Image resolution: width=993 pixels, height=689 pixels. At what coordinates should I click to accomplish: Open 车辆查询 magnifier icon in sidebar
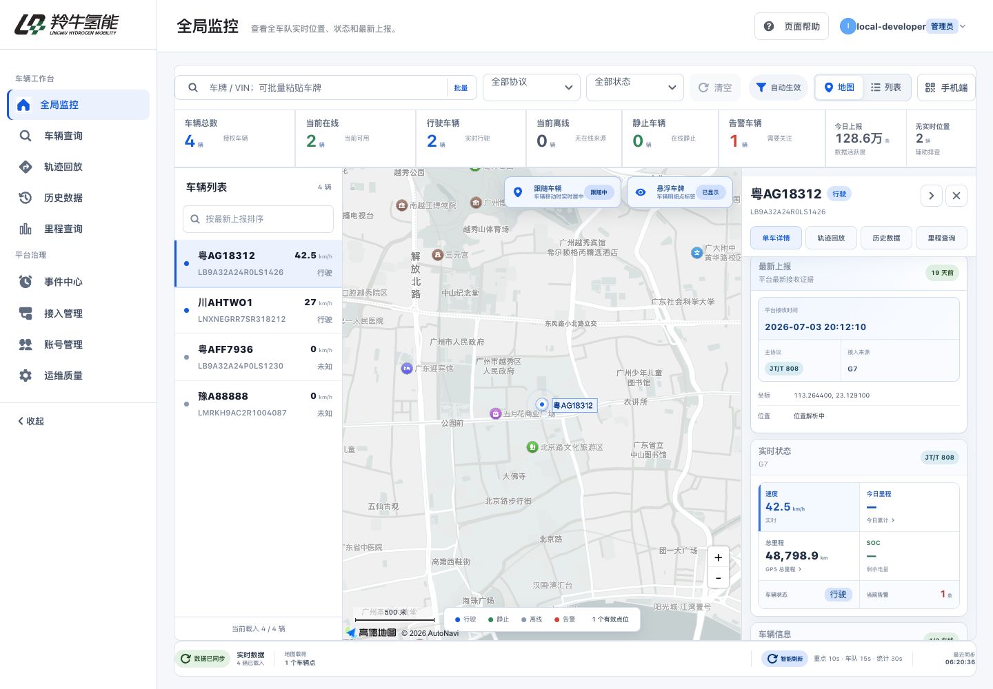(26, 136)
